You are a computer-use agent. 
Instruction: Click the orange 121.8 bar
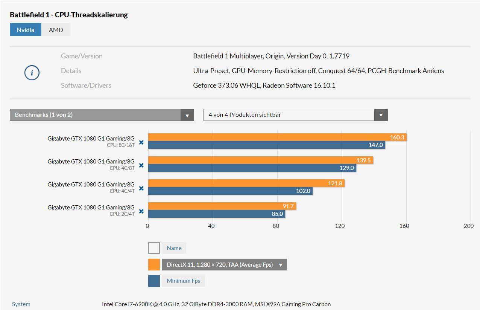(246, 183)
